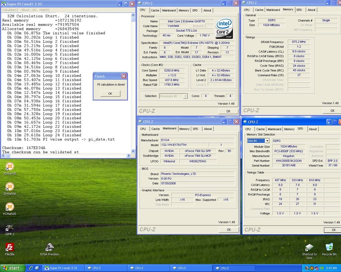The width and height of the screenshot is (341, 272).
Task: Close the Finish dialog with the X
Action: point(124,76)
